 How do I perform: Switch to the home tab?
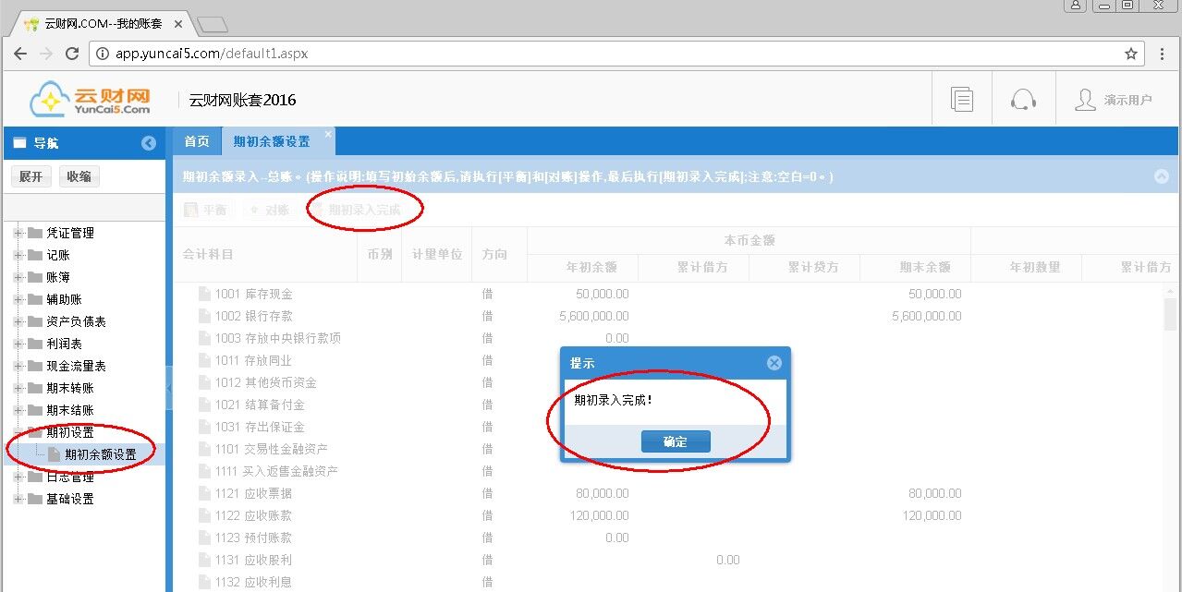[x=197, y=141]
